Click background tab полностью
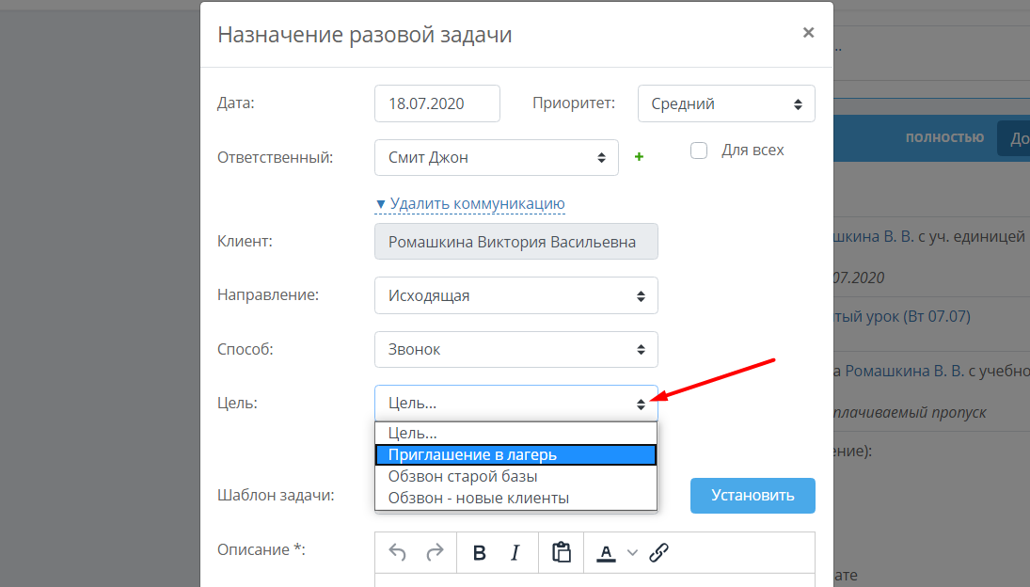The width and height of the screenshot is (1030, 587). 944,137
